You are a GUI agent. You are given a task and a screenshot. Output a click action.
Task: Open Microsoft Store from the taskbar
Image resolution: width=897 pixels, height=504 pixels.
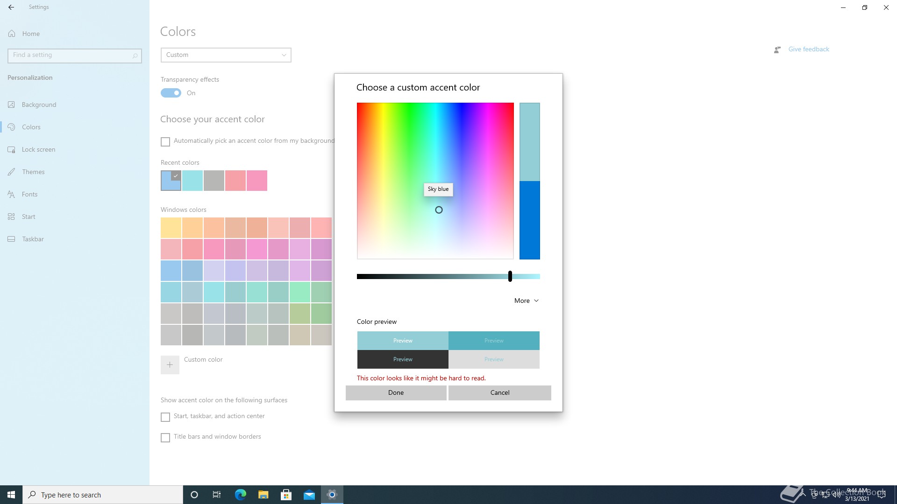(x=286, y=495)
